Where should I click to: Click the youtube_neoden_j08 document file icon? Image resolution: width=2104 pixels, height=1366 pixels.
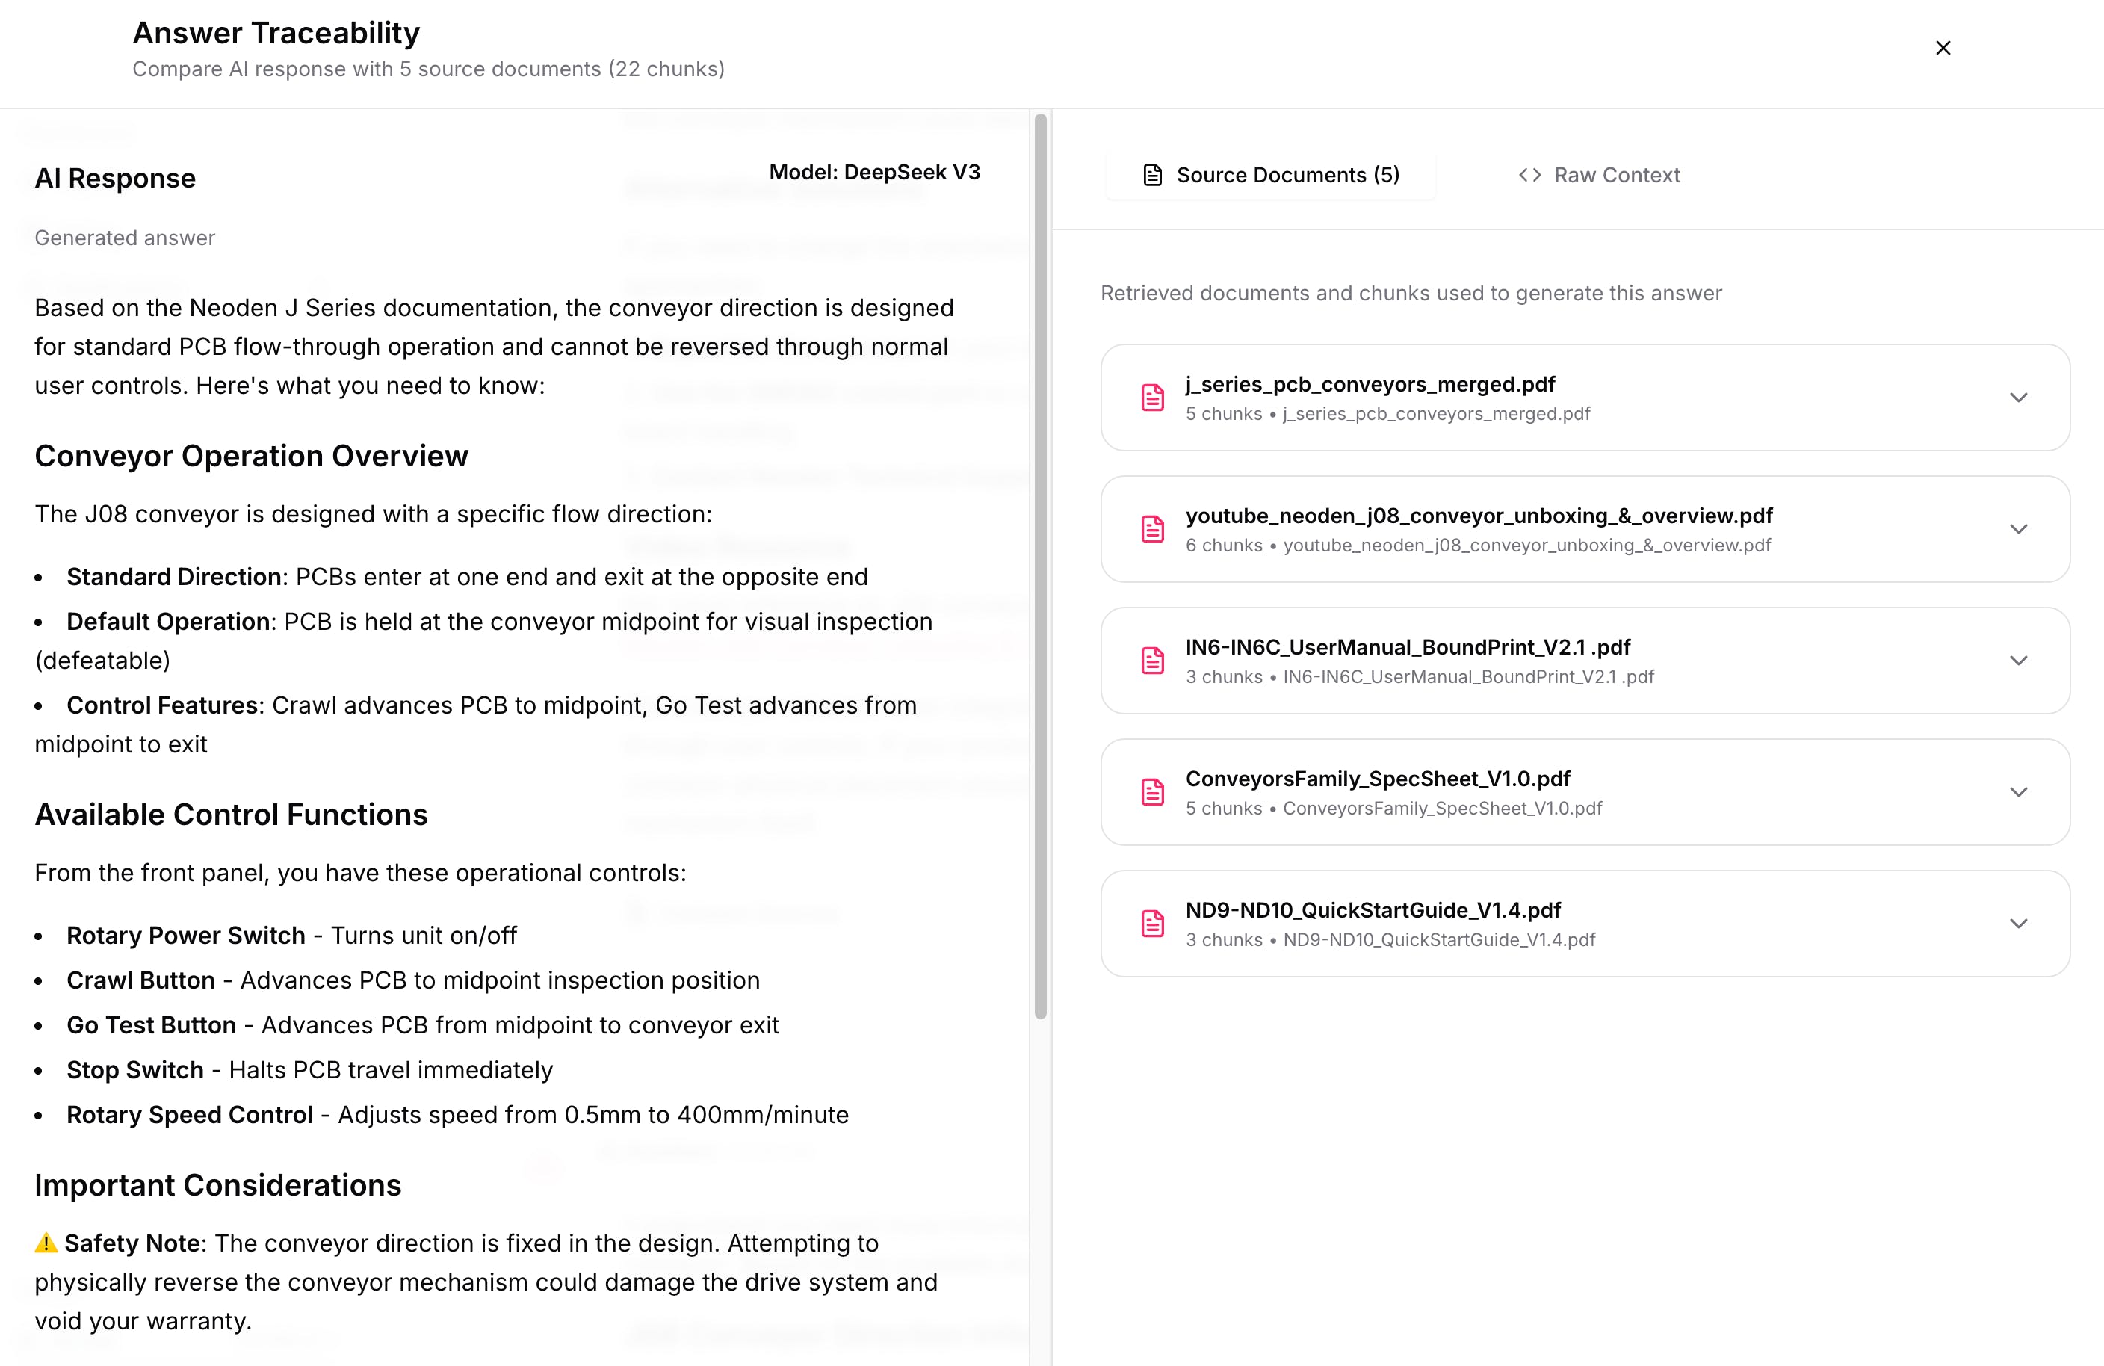coord(1153,529)
